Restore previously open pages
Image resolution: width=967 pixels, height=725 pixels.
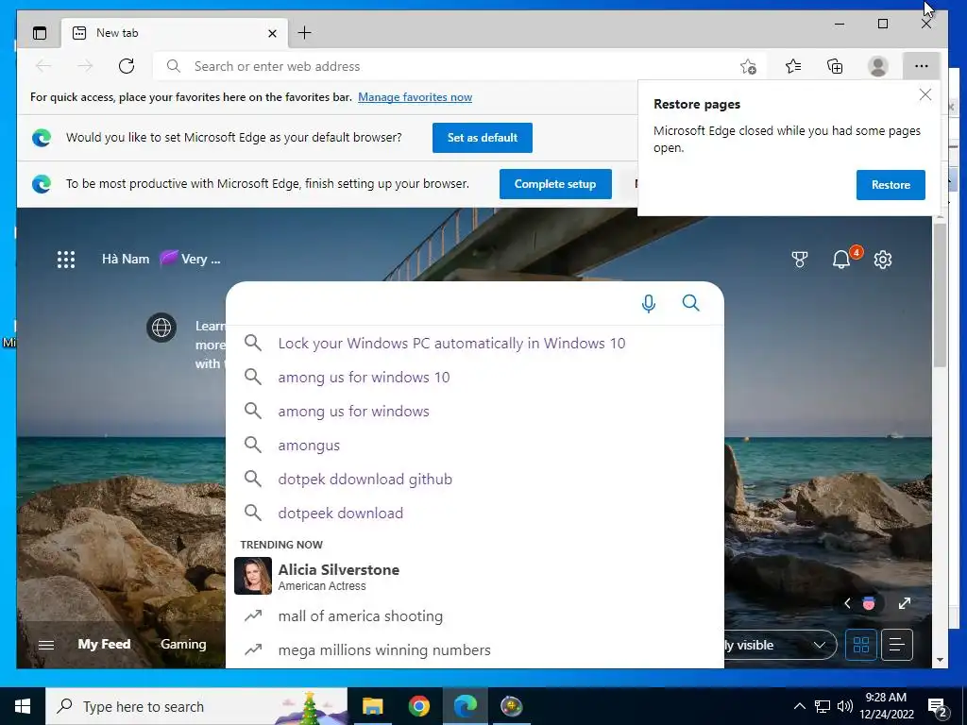[891, 184]
